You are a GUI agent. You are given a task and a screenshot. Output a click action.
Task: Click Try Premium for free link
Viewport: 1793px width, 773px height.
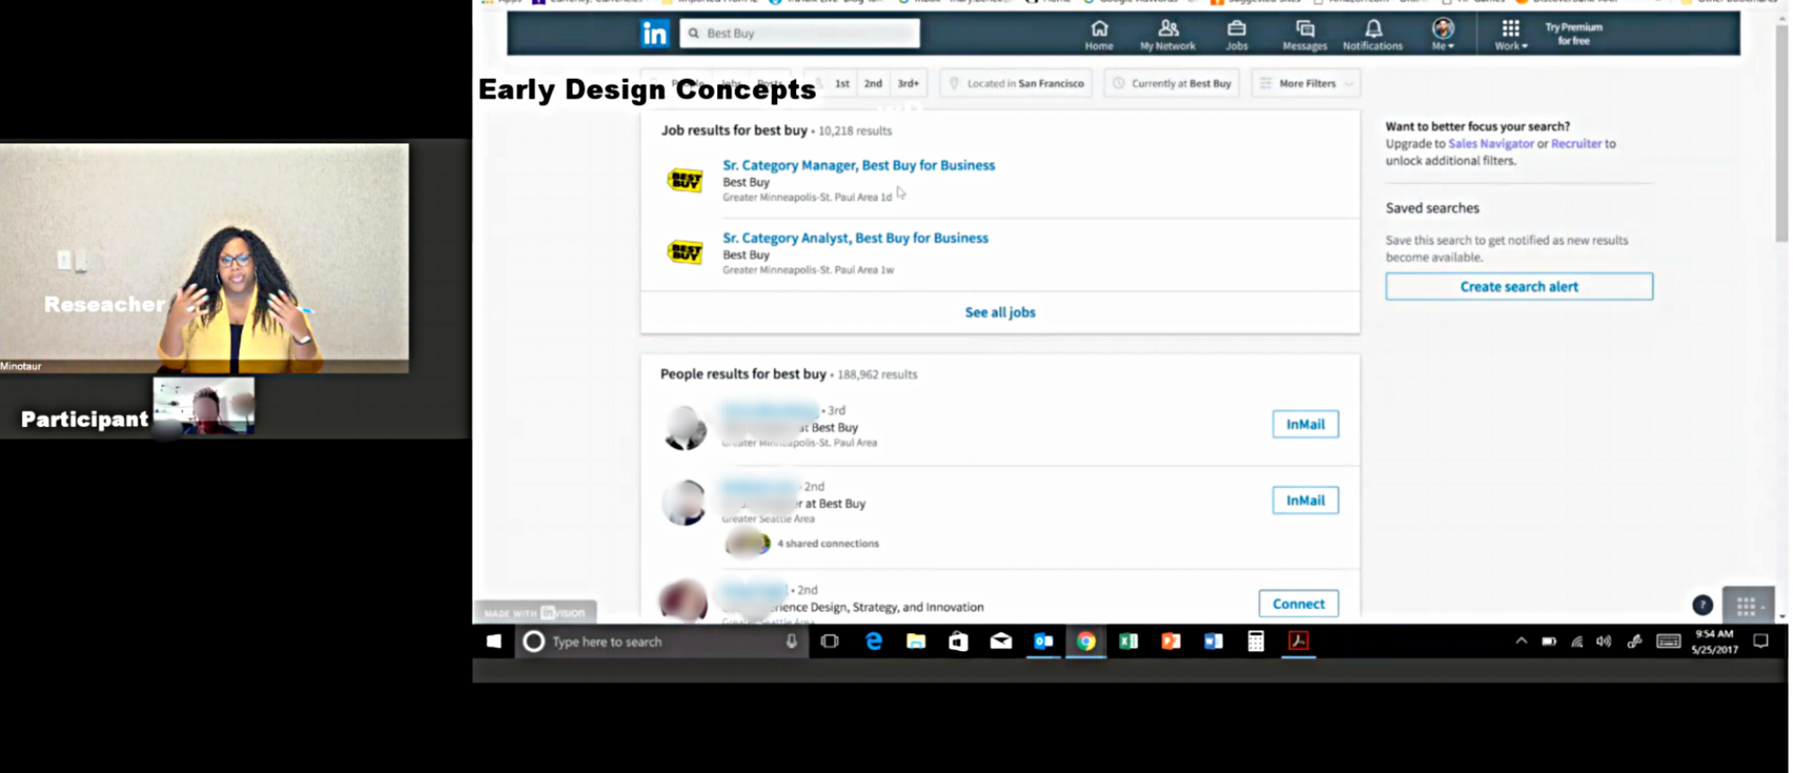(1574, 33)
